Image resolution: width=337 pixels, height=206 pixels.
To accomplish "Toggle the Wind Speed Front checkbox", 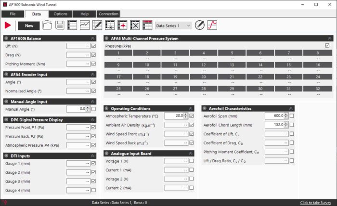I will [192, 134].
